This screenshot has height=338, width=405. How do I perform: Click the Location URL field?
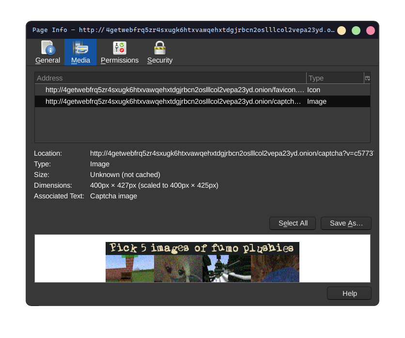[232, 153]
